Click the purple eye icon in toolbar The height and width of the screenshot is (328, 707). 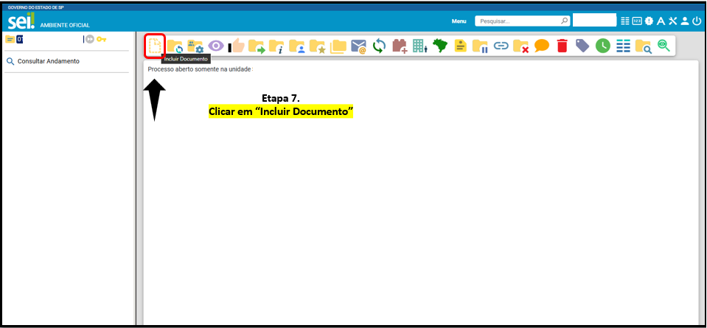[x=215, y=46]
